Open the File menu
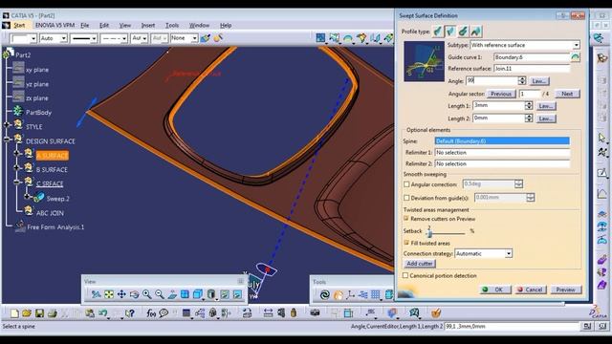 point(85,26)
